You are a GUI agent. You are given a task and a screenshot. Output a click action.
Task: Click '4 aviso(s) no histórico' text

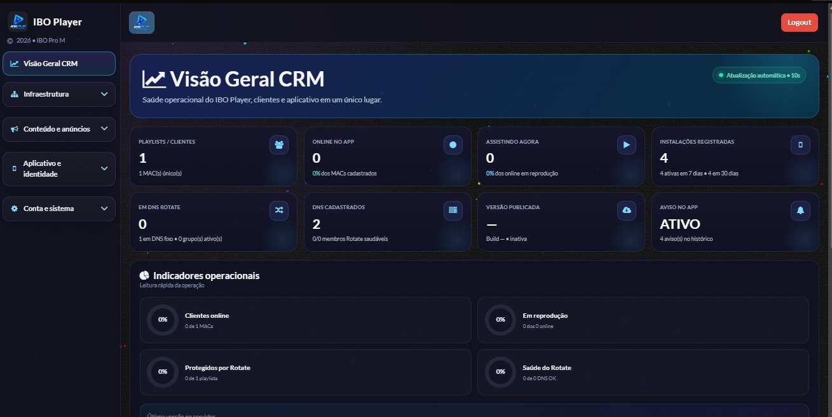[x=686, y=239]
